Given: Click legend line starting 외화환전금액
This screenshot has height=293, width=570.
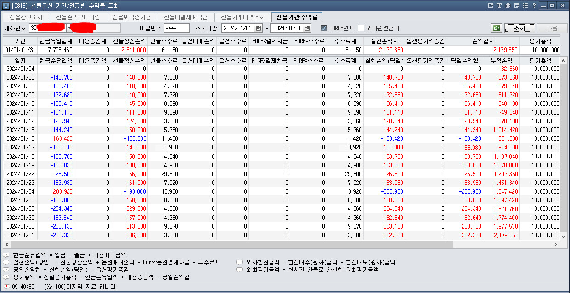Looking at the screenshot, I should tap(321, 262).
